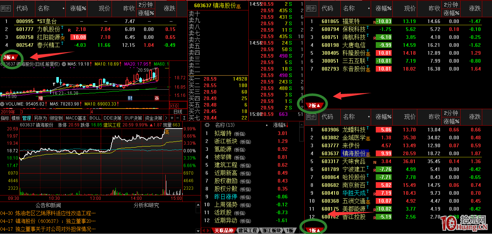Select the 龙蟠科技 row in the 1板 list

click(399, 130)
